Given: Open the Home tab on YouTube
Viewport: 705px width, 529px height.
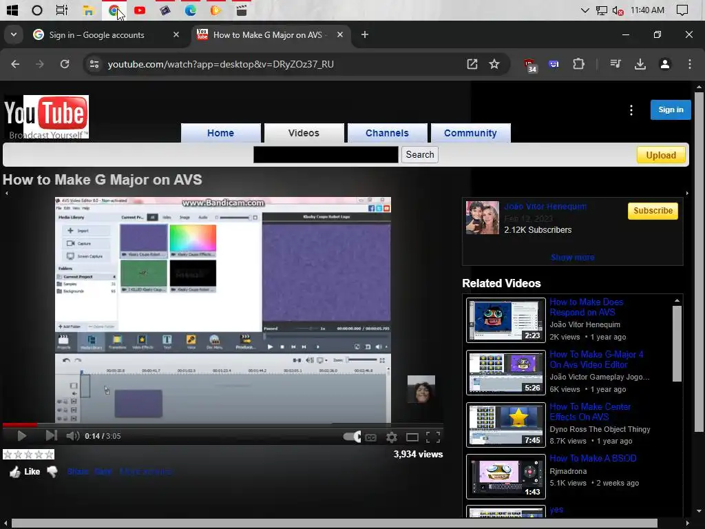Looking at the screenshot, I should pyautogui.click(x=221, y=133).
